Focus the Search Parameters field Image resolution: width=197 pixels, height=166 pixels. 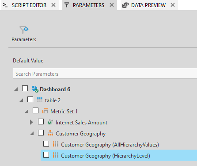click(x=105, y=73)
